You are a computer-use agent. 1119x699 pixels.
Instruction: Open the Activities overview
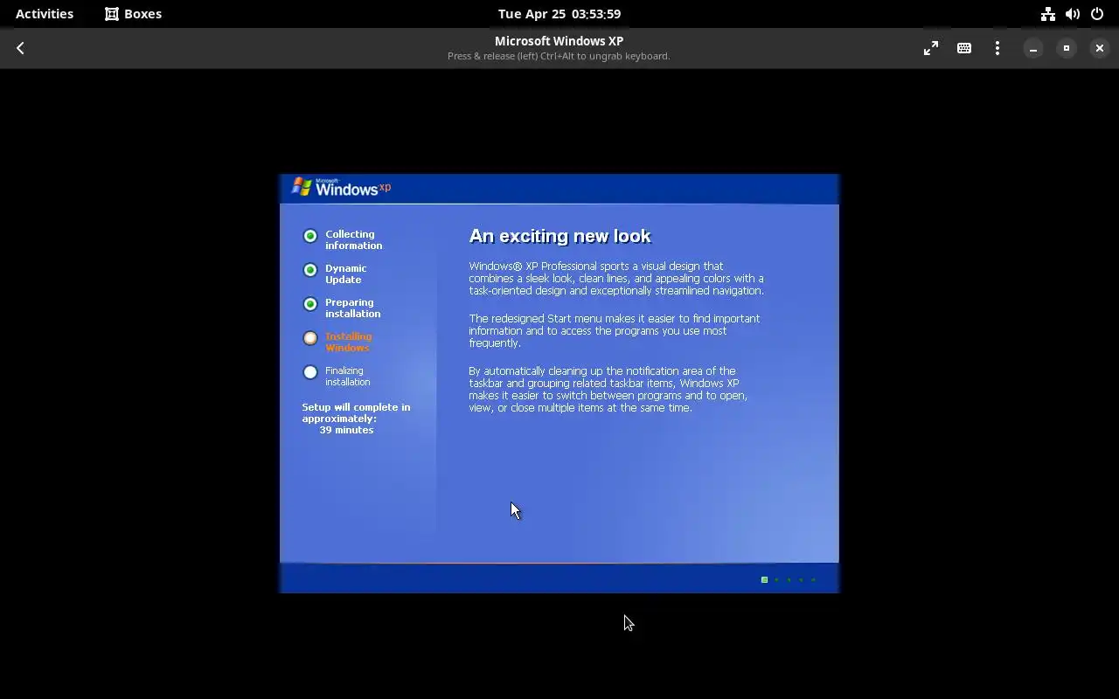click(45, 13)
